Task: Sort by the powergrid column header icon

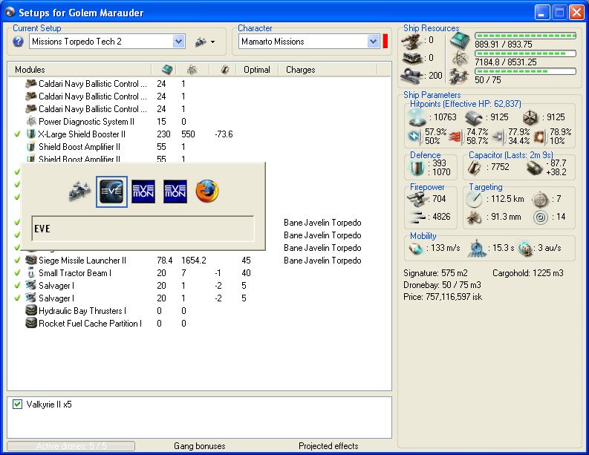Action: [x=192, y=70]
